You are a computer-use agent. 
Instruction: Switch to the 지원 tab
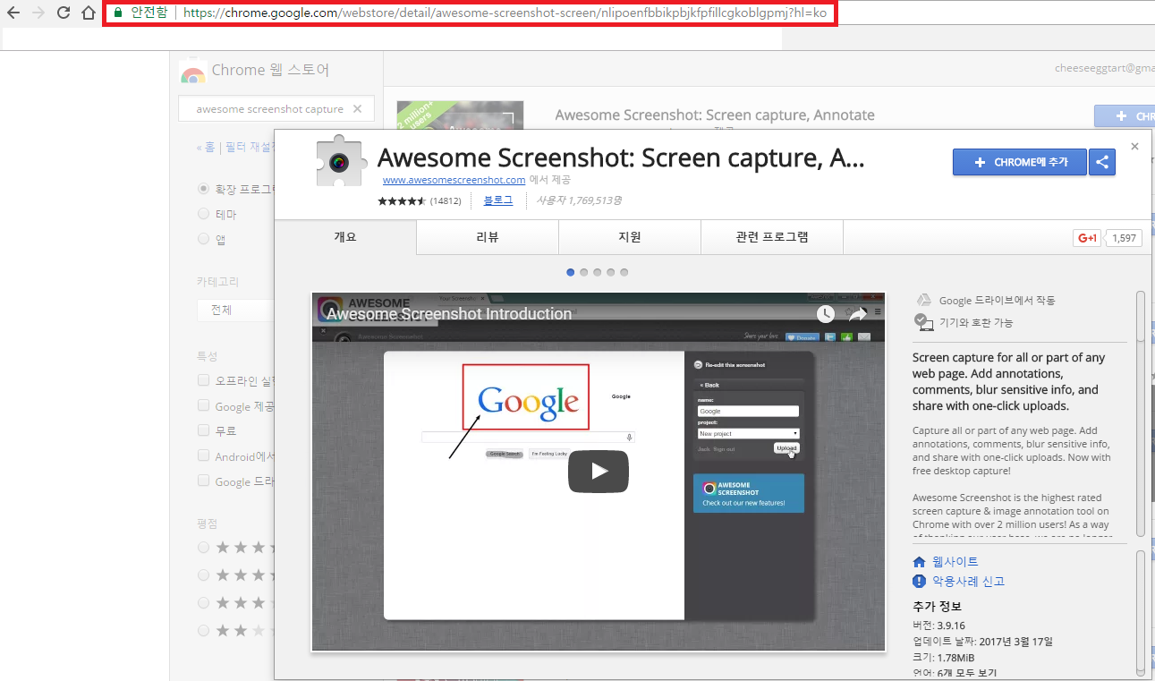[x=630, y=237]
